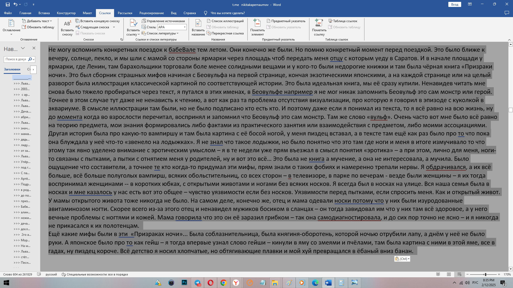This screenshot has height=288, width=513.
Task: Click the navigation pane search field
Action: coord(15,59)
